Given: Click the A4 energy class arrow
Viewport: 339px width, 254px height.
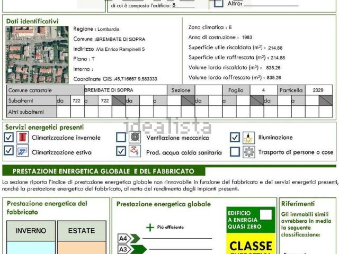Looking at the screenshot, I should click(x=129, y=239).
